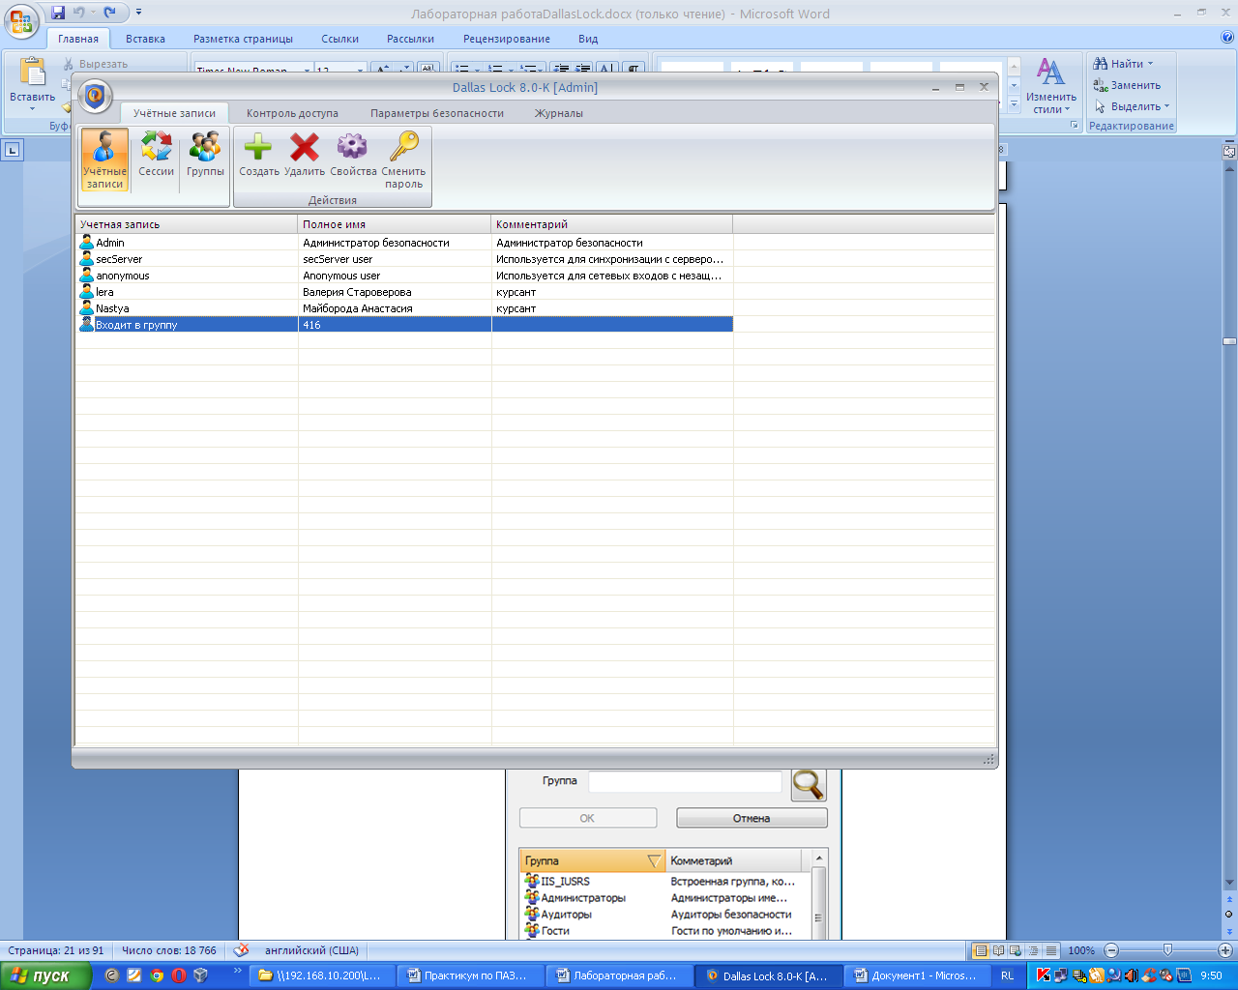Switch to print layout view icon
Viewport: 1238px width, 990px height.
981,950
